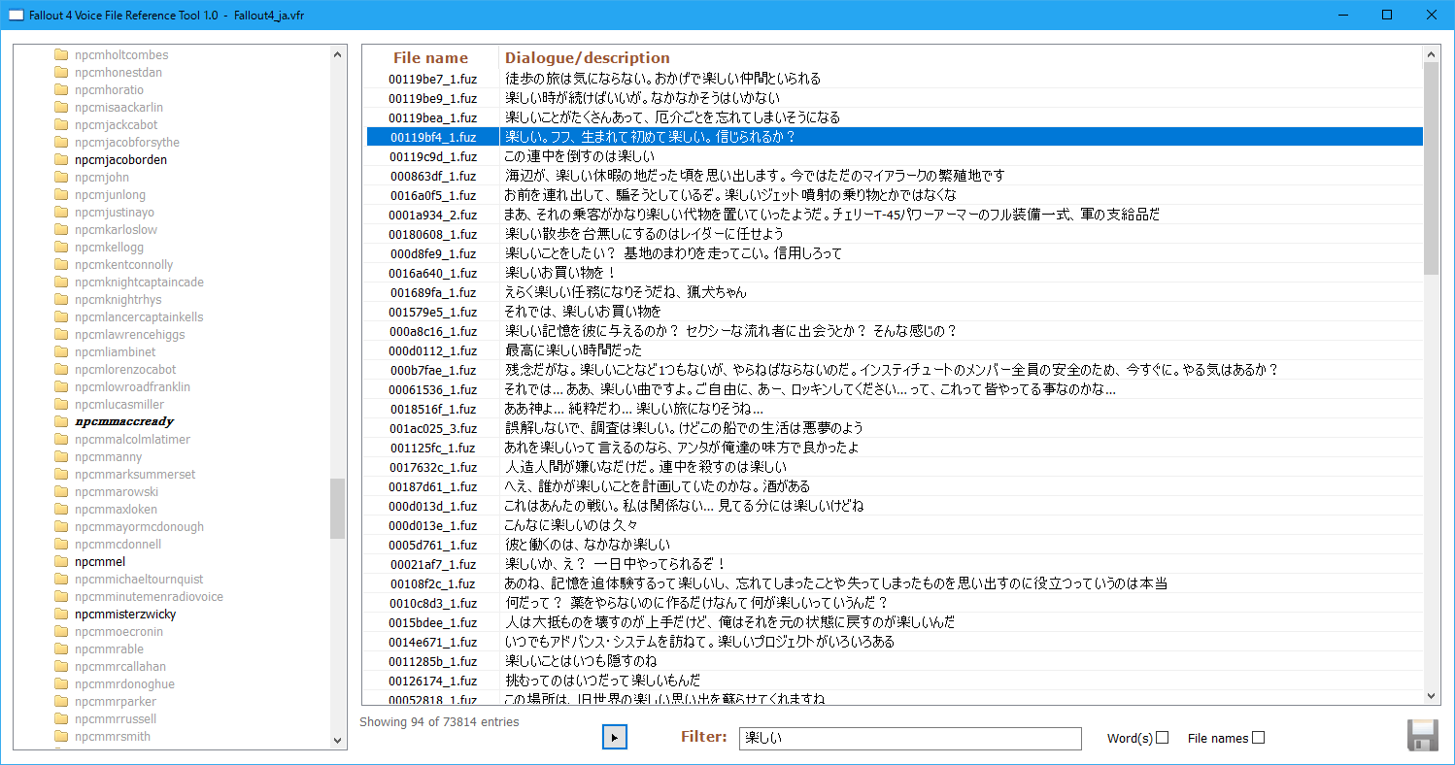Select the npcmmaxloken folder icon
Image resolution: width=1455 pixels, height=765 pixels.
click(61, 510)
